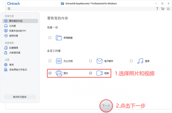
Task: Maximize the EasyRecovery window
Action: 162,4
